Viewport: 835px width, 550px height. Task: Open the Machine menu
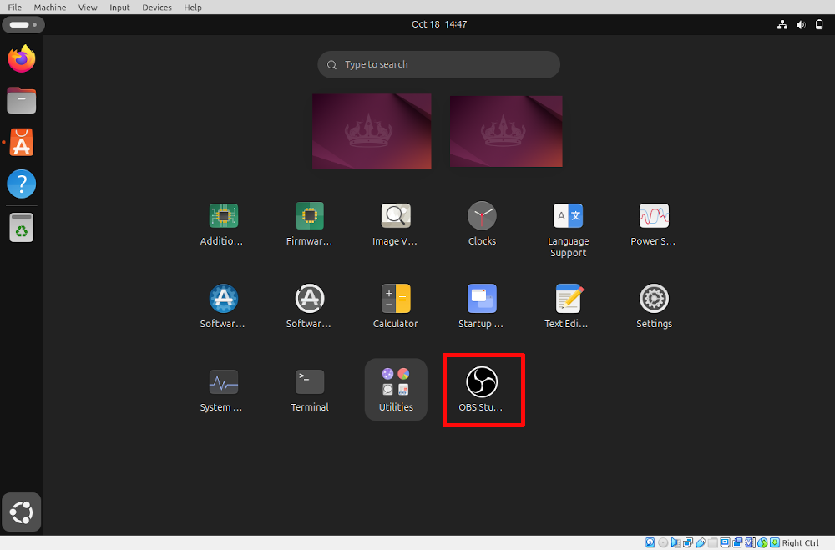[49, 7]
